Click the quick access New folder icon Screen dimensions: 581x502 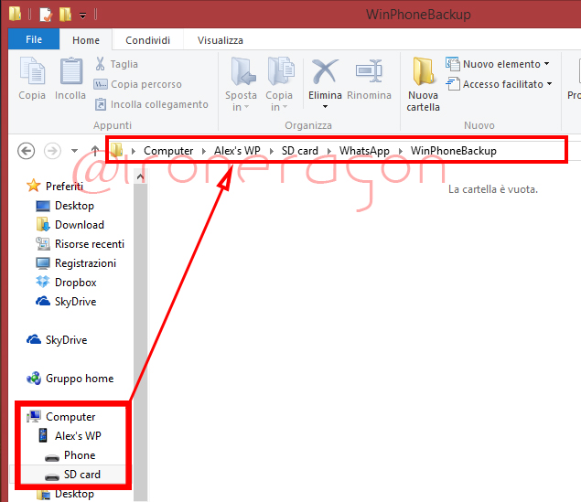(x=66, y=15)
